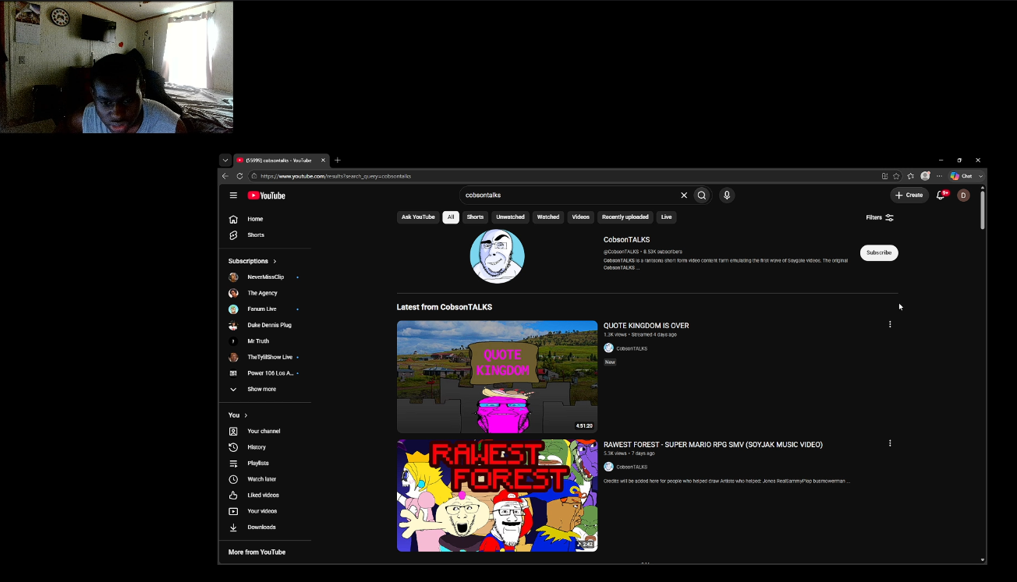Open the YouTube guide hamburger menu
The width and height of the screenshot is (1017, 582).
(233, 196)
